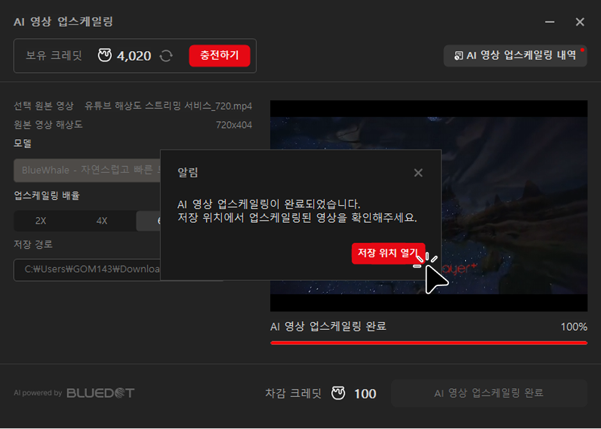Viewport: 601px width, 429px height.
Task: Click the credit refresh icon
Action: point(166,56)
